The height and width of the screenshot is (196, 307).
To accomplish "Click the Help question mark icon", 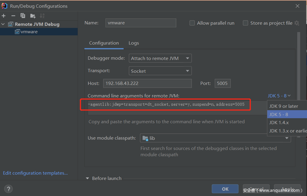I will tap(8, 189).
